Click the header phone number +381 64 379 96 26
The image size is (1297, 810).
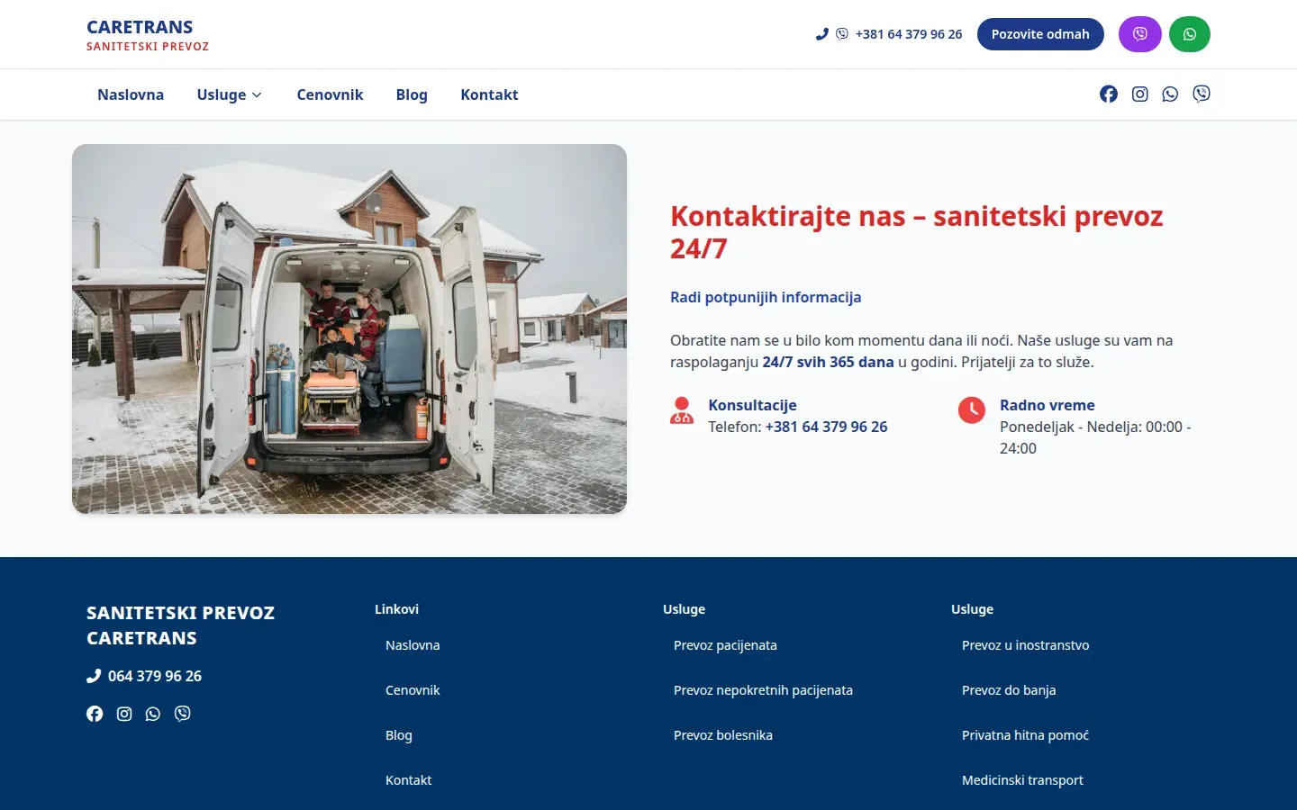909,34
